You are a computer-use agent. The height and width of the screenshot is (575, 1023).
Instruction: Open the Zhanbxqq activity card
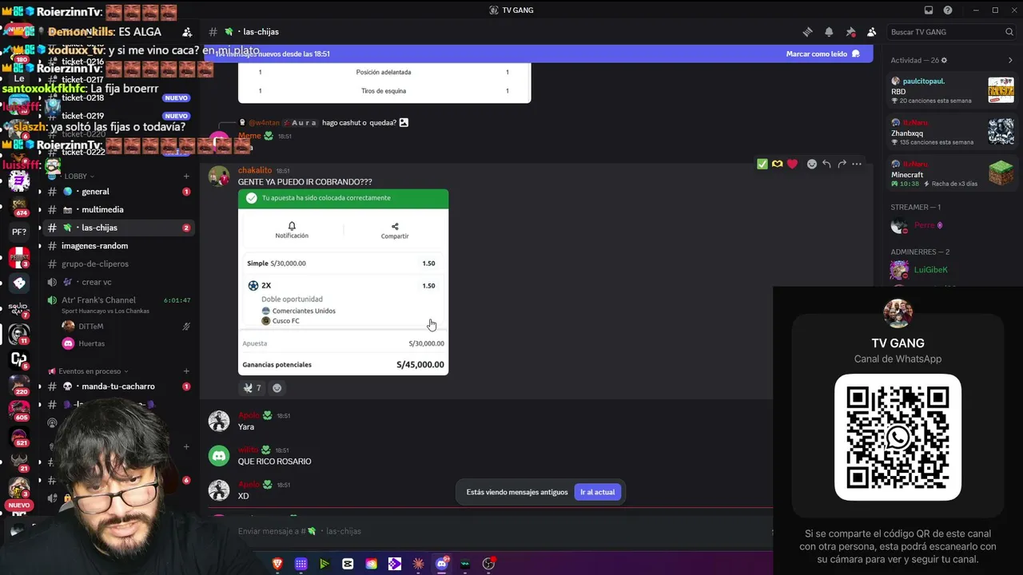pyautogui.click(x=953, y=132)
